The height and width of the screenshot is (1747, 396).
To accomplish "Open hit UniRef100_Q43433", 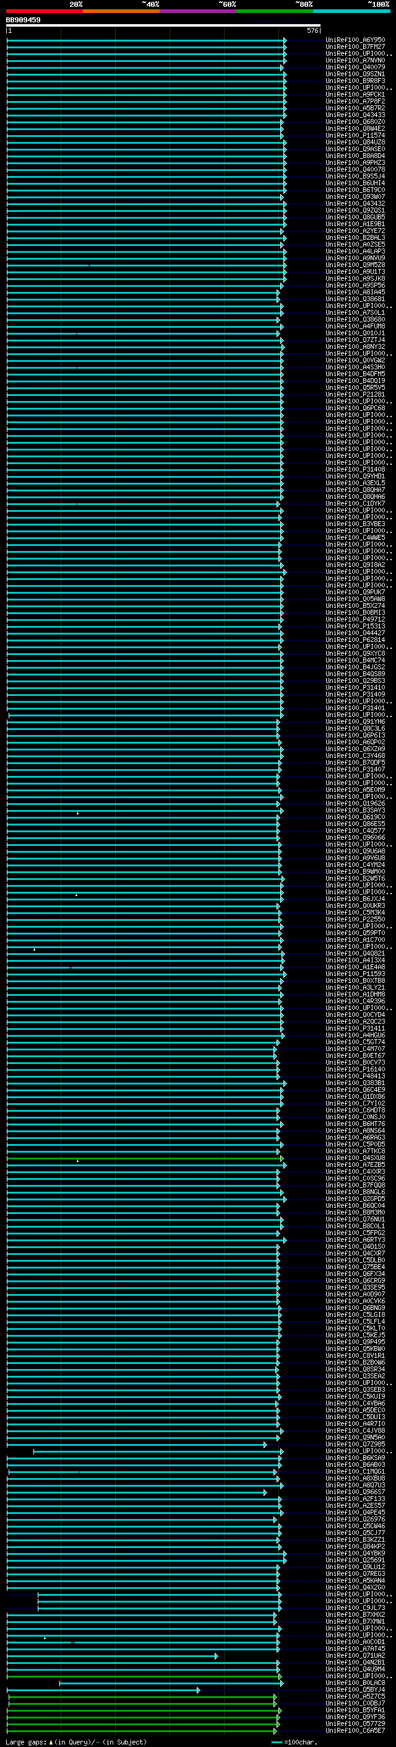I will click(x=355, y=115).
